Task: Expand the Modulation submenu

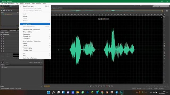Action: pos(35,39)
